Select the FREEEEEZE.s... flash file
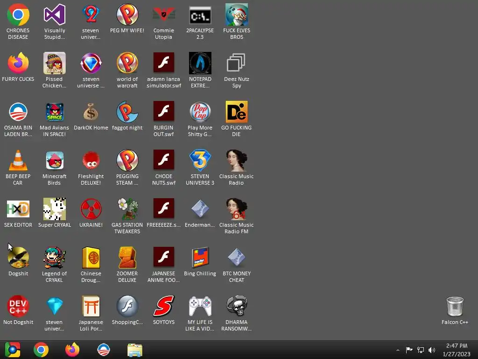 164,213
